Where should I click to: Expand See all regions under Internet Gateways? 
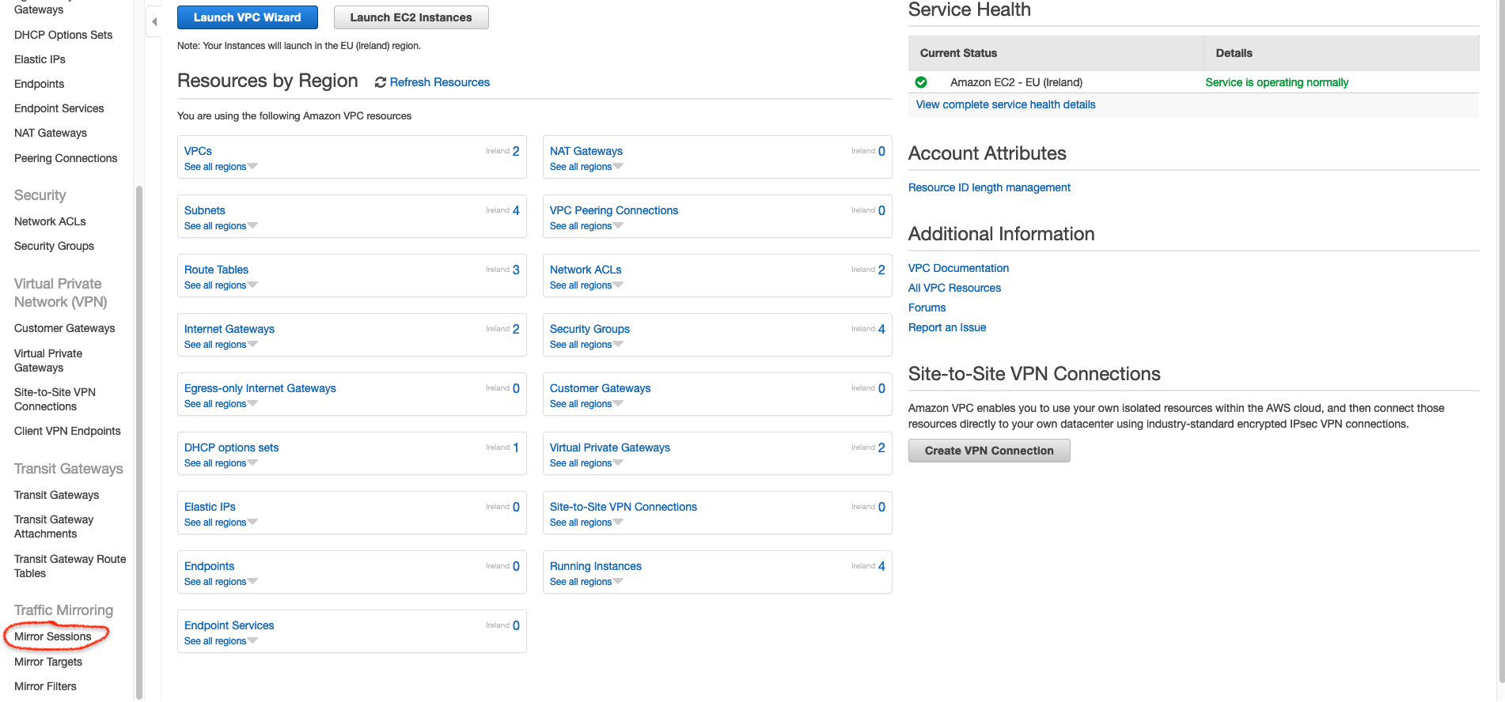coord(221,345)
